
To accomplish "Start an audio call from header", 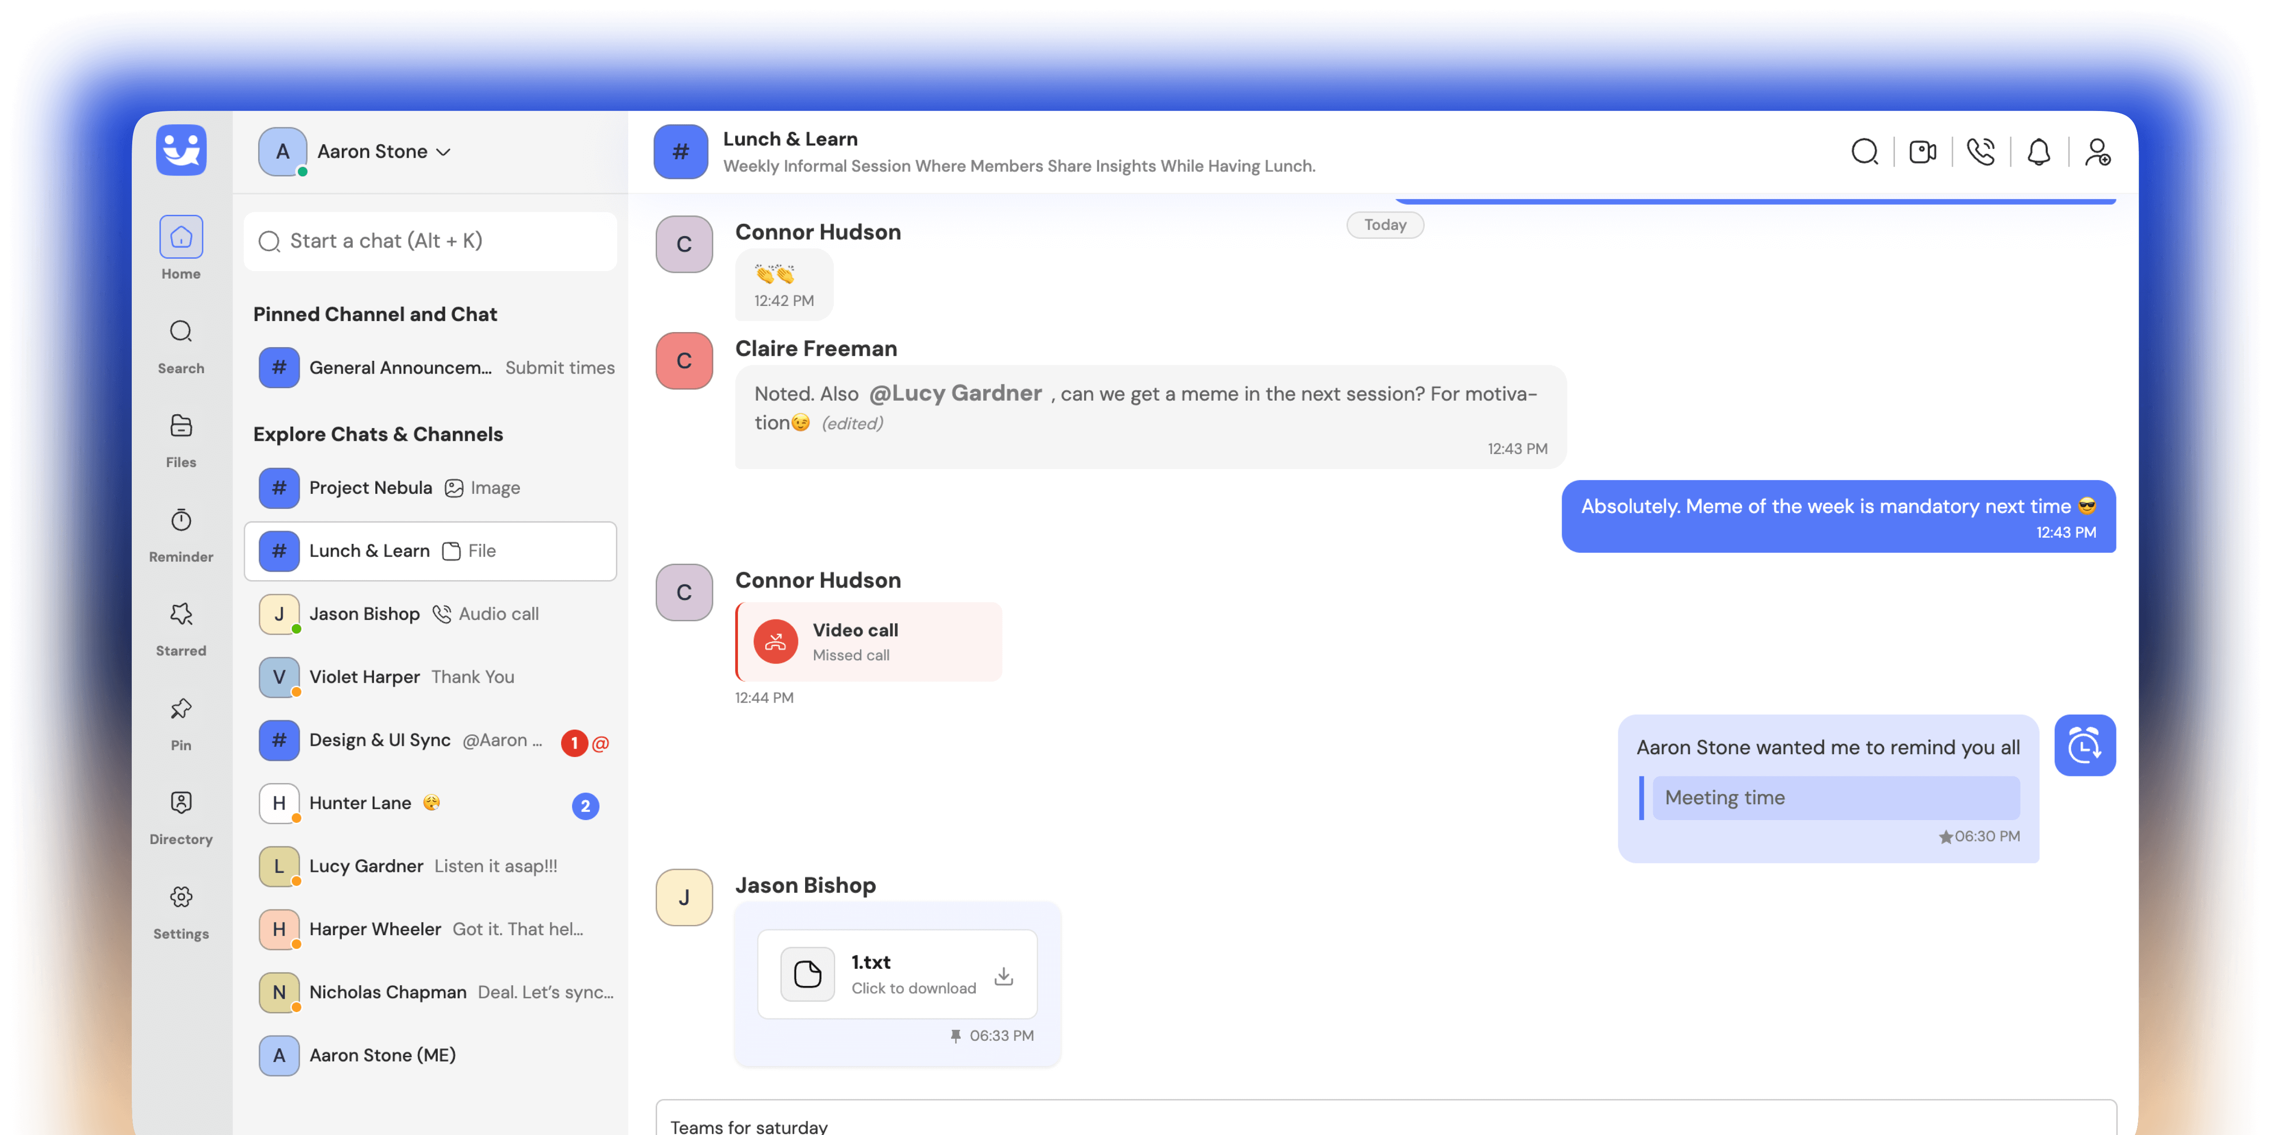I will pos(1980,153).
